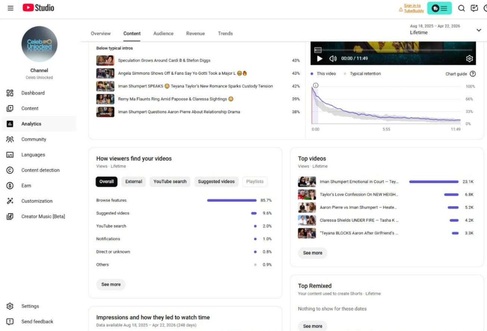487x331 pixels.
Task: Select the Overall traffic source filter
Action: (106, 182)
